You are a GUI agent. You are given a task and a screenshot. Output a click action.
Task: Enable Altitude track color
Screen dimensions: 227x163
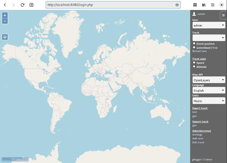(x=194, y=66)
